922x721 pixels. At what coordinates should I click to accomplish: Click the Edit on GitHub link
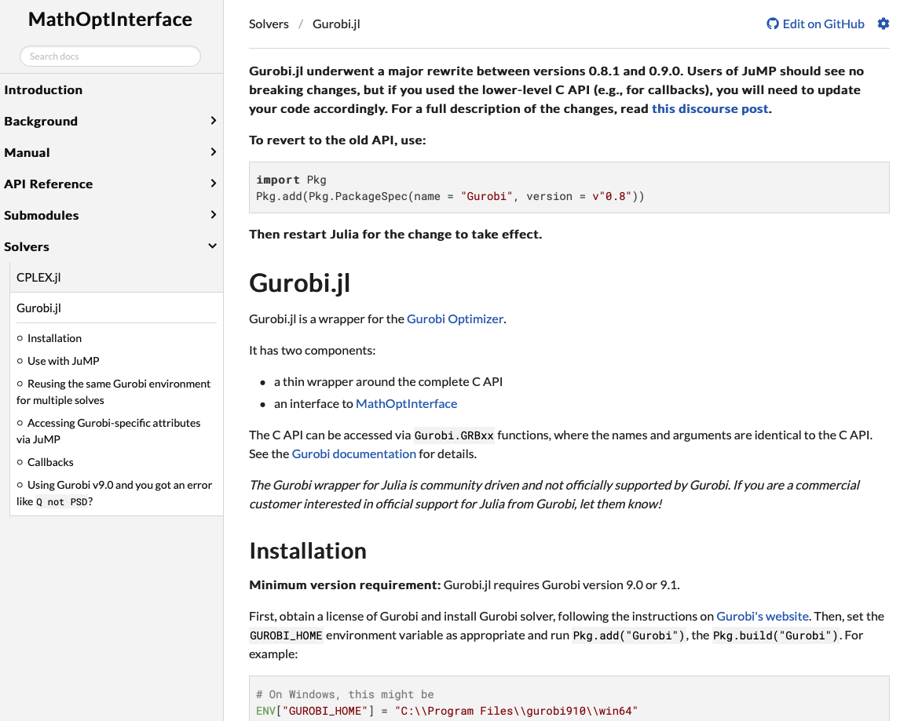[815, 24]
